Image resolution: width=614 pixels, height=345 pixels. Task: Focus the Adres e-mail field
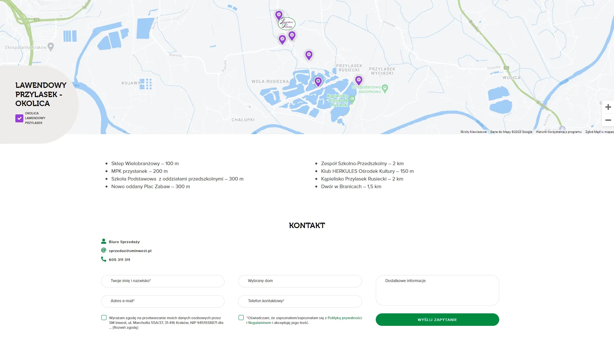point(163,301)
